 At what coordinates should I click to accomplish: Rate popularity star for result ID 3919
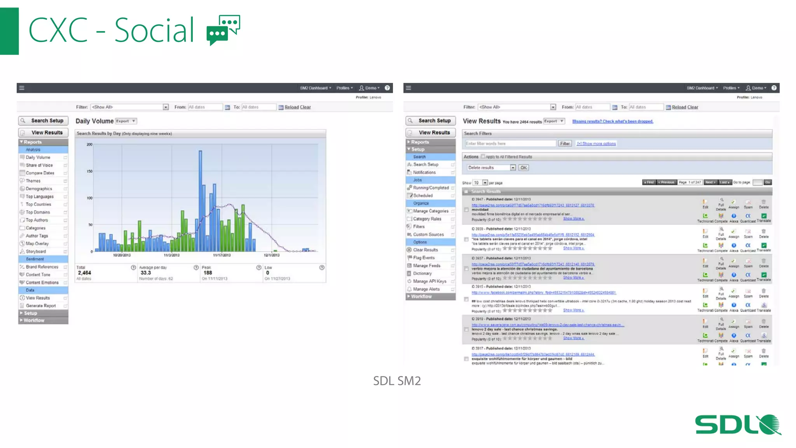coord(527,338)
